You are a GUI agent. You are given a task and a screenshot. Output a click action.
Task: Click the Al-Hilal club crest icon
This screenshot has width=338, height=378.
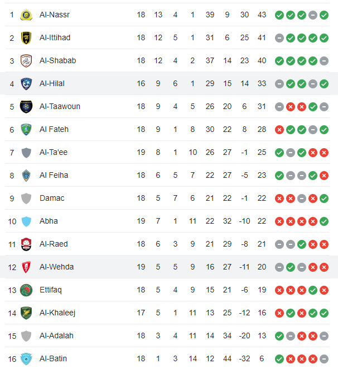[x=26, y=83]
